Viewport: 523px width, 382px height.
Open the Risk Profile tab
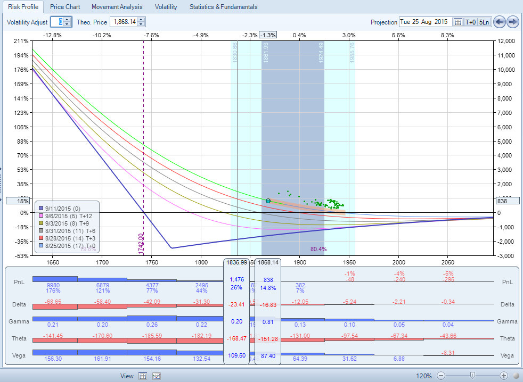(x=23, y=7)
